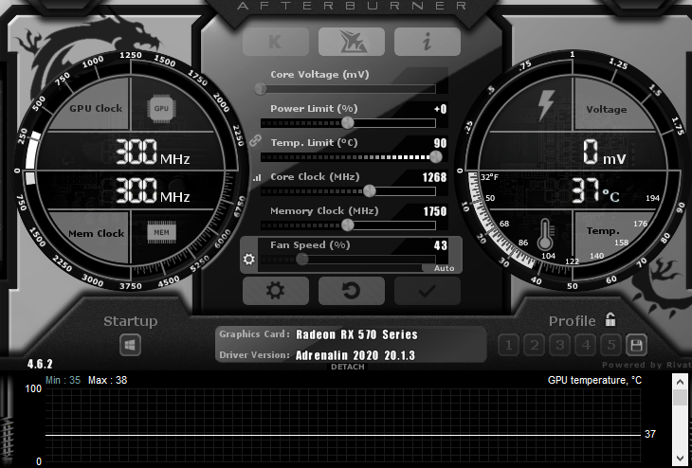Click the 37 °C temperature readout

click(595, 192)
